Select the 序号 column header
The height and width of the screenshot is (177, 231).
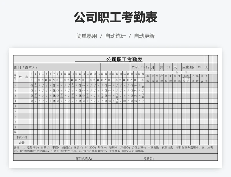click(15, 77)
